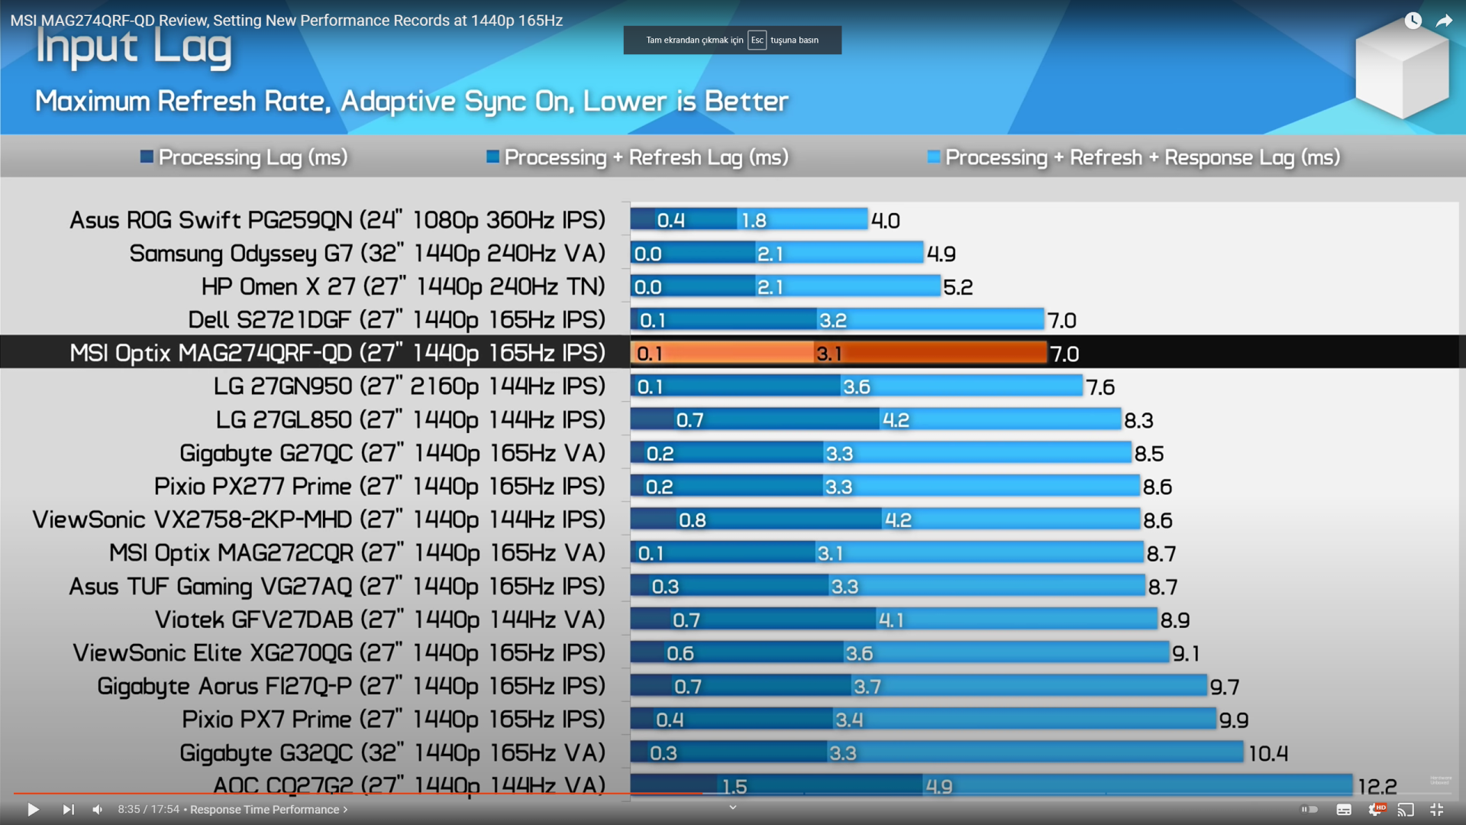Click the channel watermark logo
This screenshot has width=1466, height=825.
point(1440,780)
